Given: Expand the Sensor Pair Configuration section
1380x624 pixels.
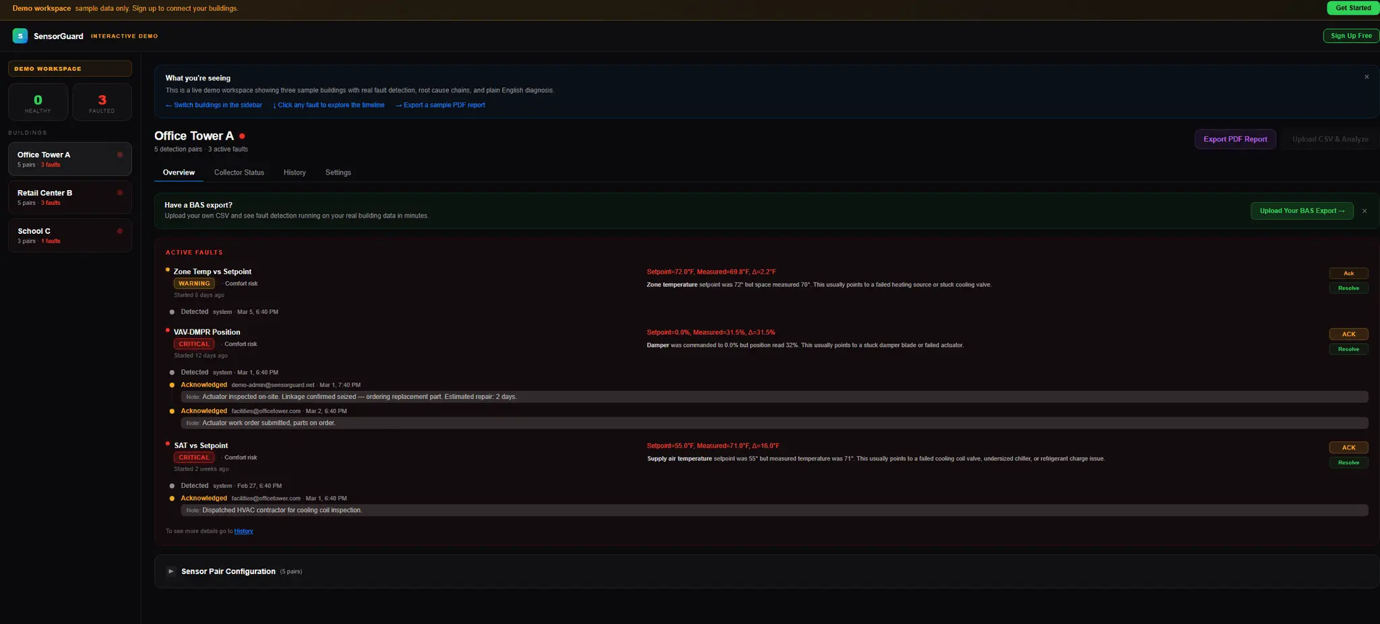Looking at the screenshot, I should point(171,571).
